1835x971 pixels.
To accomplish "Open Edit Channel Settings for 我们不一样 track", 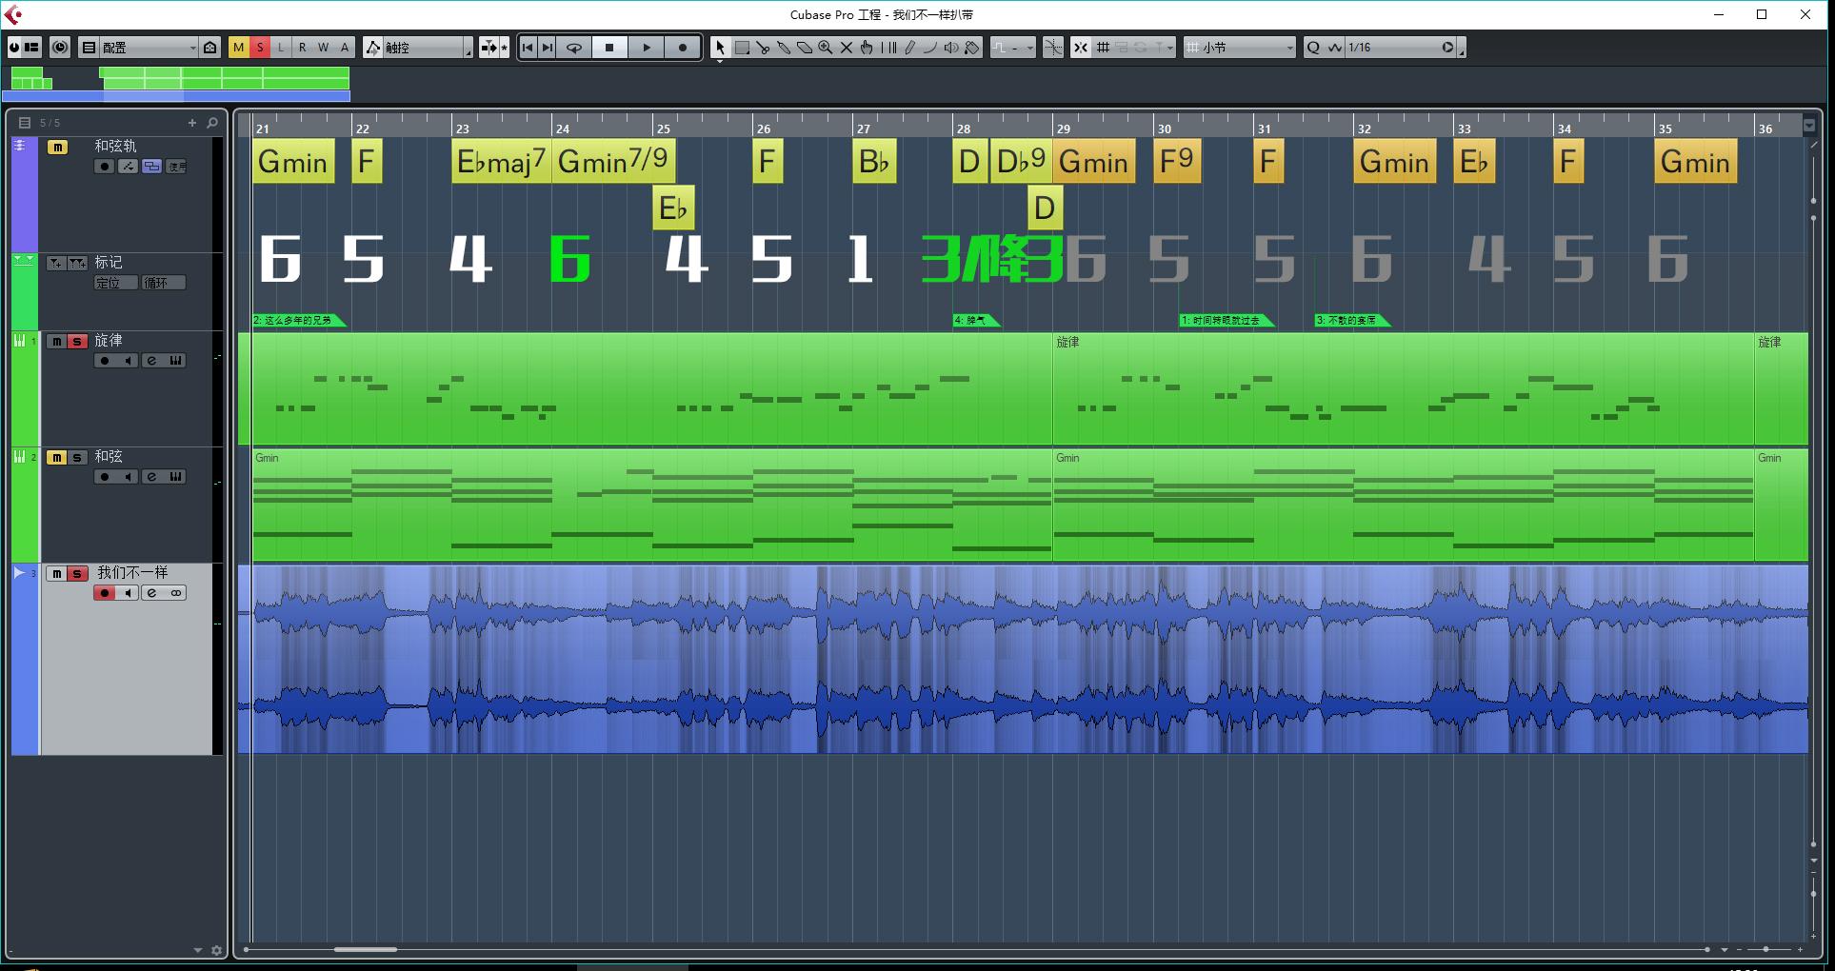I will click(152, 593).
